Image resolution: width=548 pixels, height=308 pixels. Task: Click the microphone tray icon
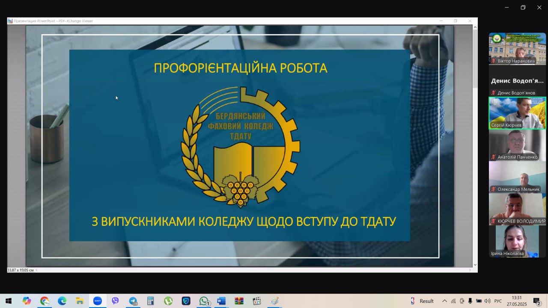(x=470, y=301)
